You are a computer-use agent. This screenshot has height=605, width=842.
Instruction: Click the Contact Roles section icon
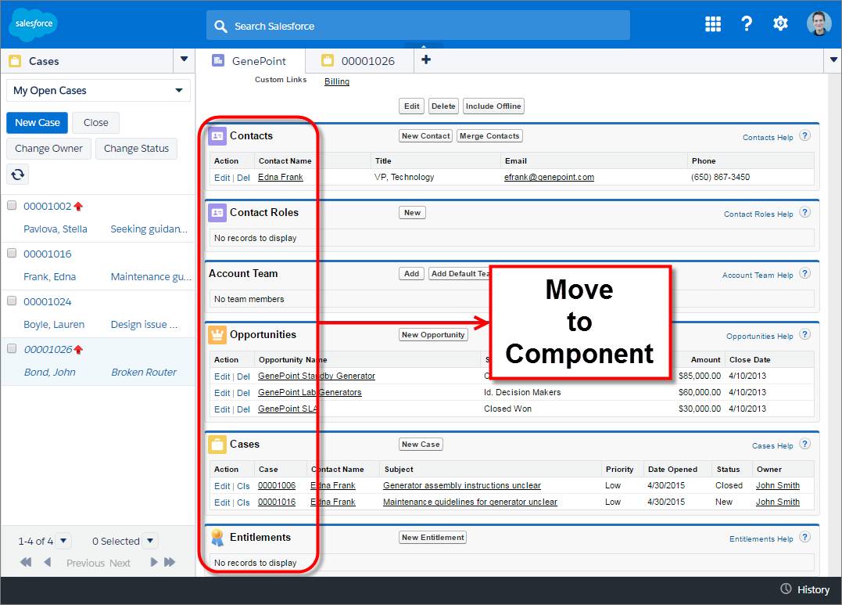pos(217,213)
